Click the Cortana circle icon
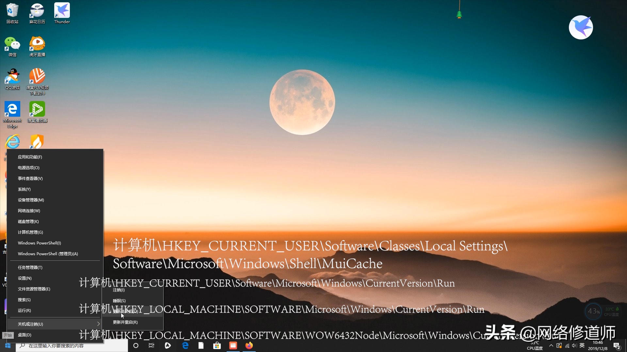 tap(136, 345)
